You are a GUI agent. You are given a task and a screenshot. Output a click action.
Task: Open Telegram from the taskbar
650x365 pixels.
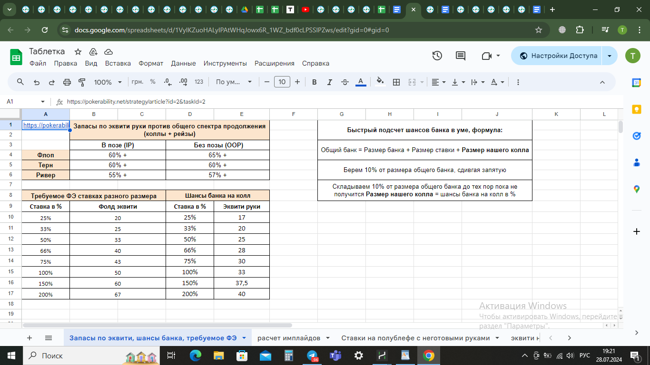(312, 355)
